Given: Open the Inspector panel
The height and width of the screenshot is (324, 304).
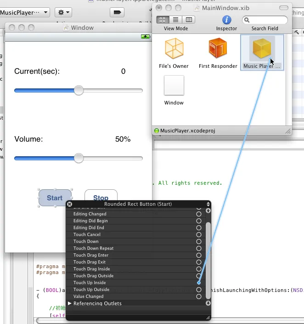Looking at the screenshot, I should coord(226,20).
